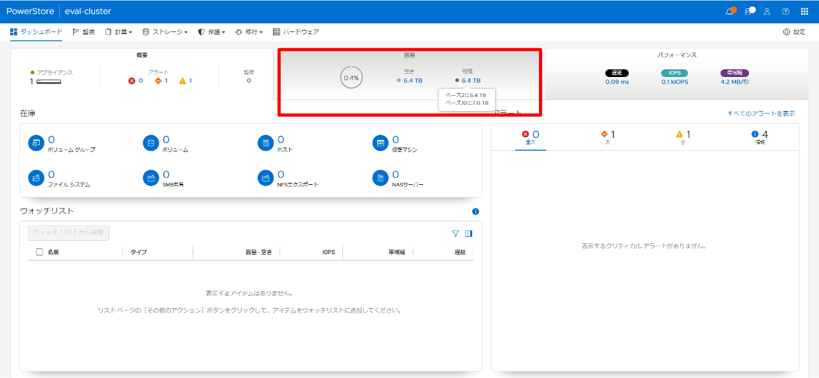Open the apps grid icon

coord(804,12)
